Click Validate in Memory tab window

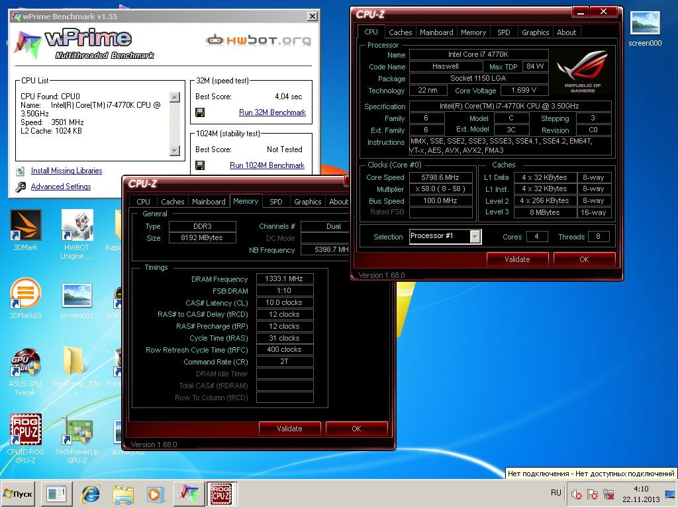(x=289, y=429)
